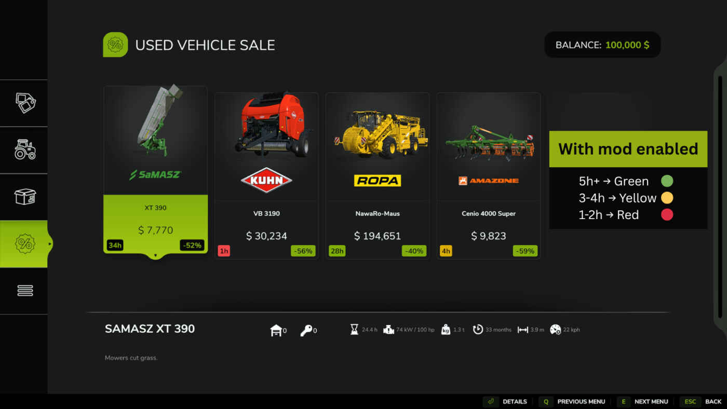
Task: Select the percent used sale sidebar tab
Action: (x=24, y=244)
